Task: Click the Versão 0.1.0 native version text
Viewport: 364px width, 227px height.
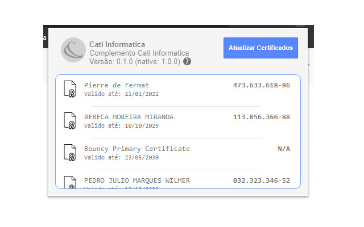Action: click(x=135, y=62)
